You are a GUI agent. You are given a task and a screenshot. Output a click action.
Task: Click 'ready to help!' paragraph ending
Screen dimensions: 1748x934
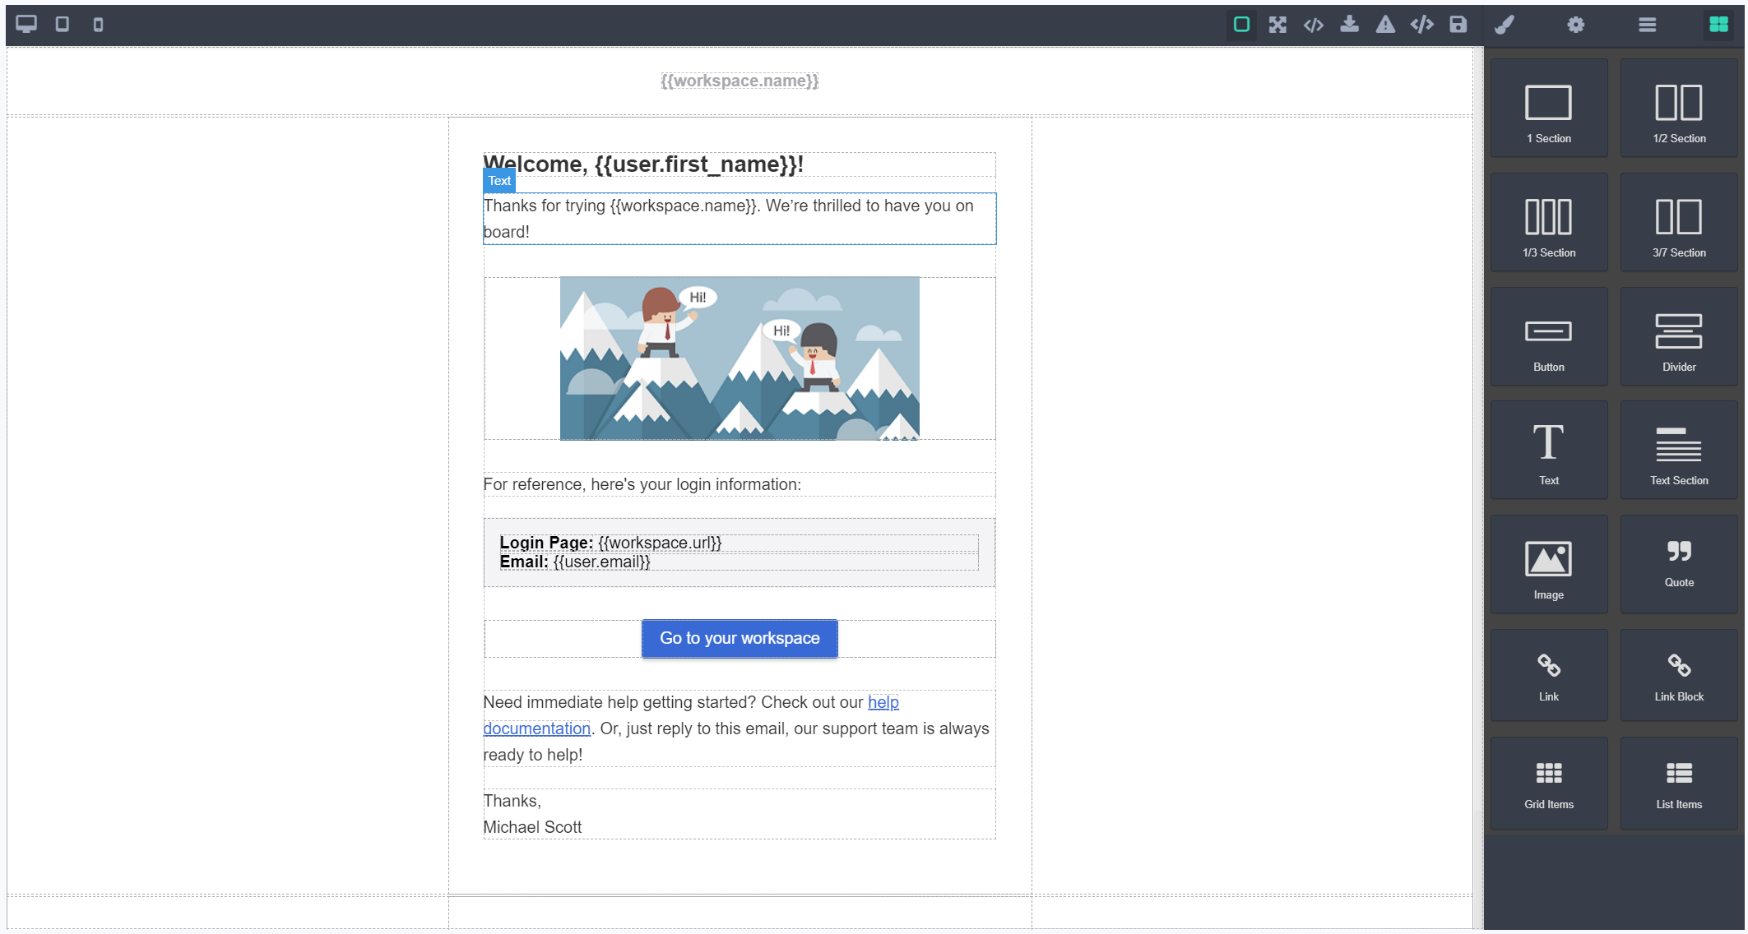click(532, 755)
